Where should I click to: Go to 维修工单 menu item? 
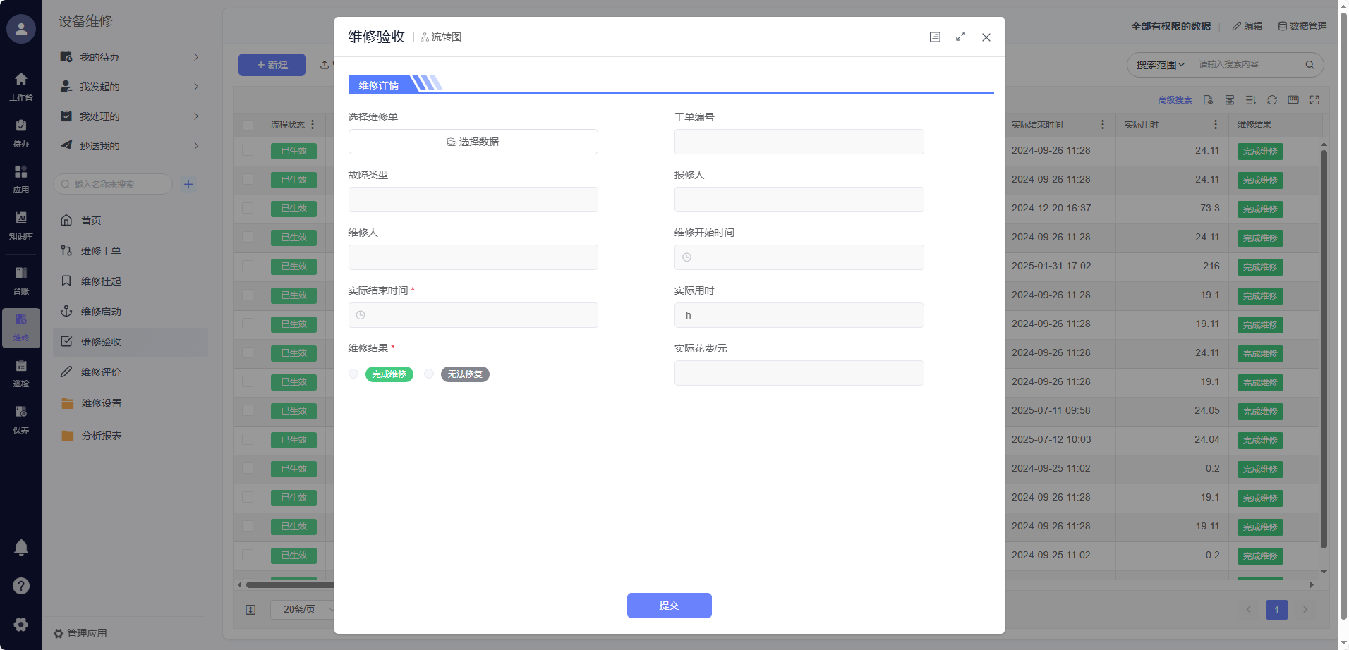[x=101, y=251]
